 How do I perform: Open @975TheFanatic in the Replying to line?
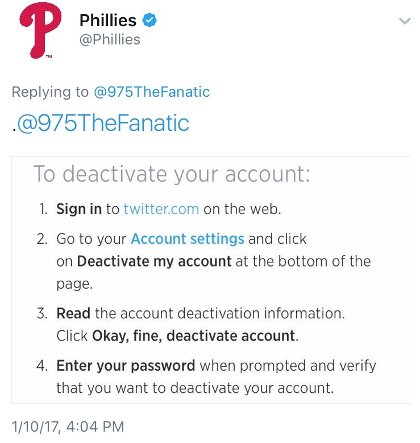[x=152, y=92]
